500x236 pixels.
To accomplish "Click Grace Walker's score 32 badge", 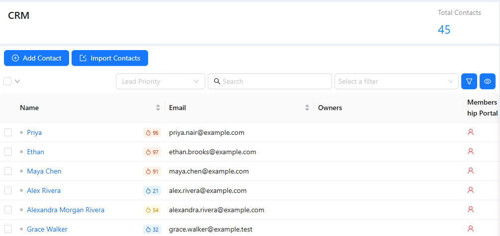I will coord(152,230).
